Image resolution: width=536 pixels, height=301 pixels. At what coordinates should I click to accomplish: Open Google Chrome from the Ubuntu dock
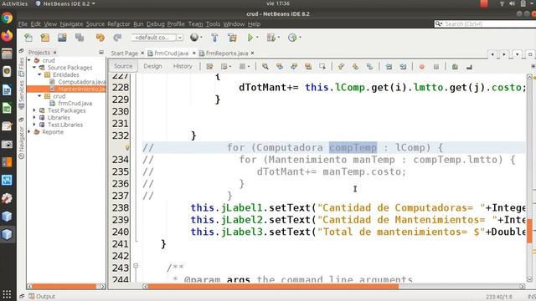pos(7,18)
